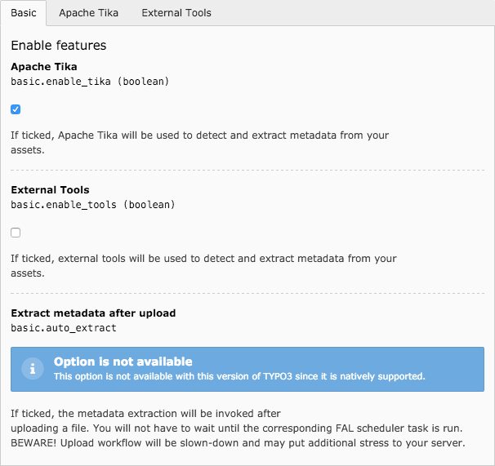Viewport: 495px width, 466px height.
Task: Click the Apache Tika description paragraph
Action: pyautogui.click(x=199, y=142)
